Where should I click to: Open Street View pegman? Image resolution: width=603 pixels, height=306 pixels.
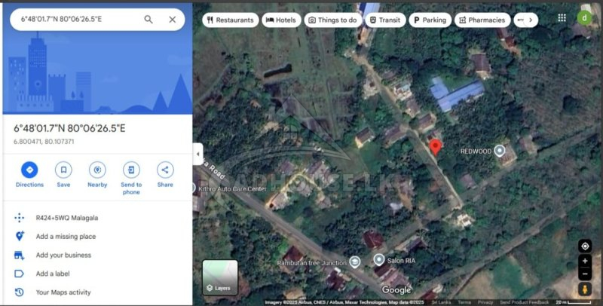pos(585,289)
